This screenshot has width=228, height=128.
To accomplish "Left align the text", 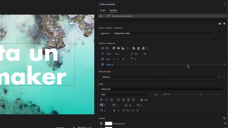I will [102, 100].
